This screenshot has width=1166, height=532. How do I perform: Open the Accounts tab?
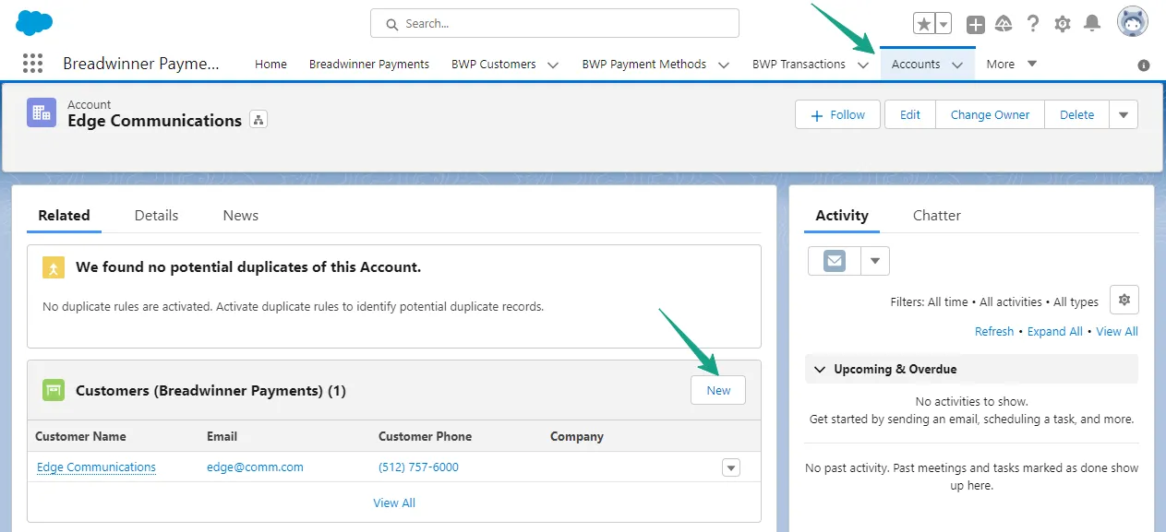[x=916, y=65]
